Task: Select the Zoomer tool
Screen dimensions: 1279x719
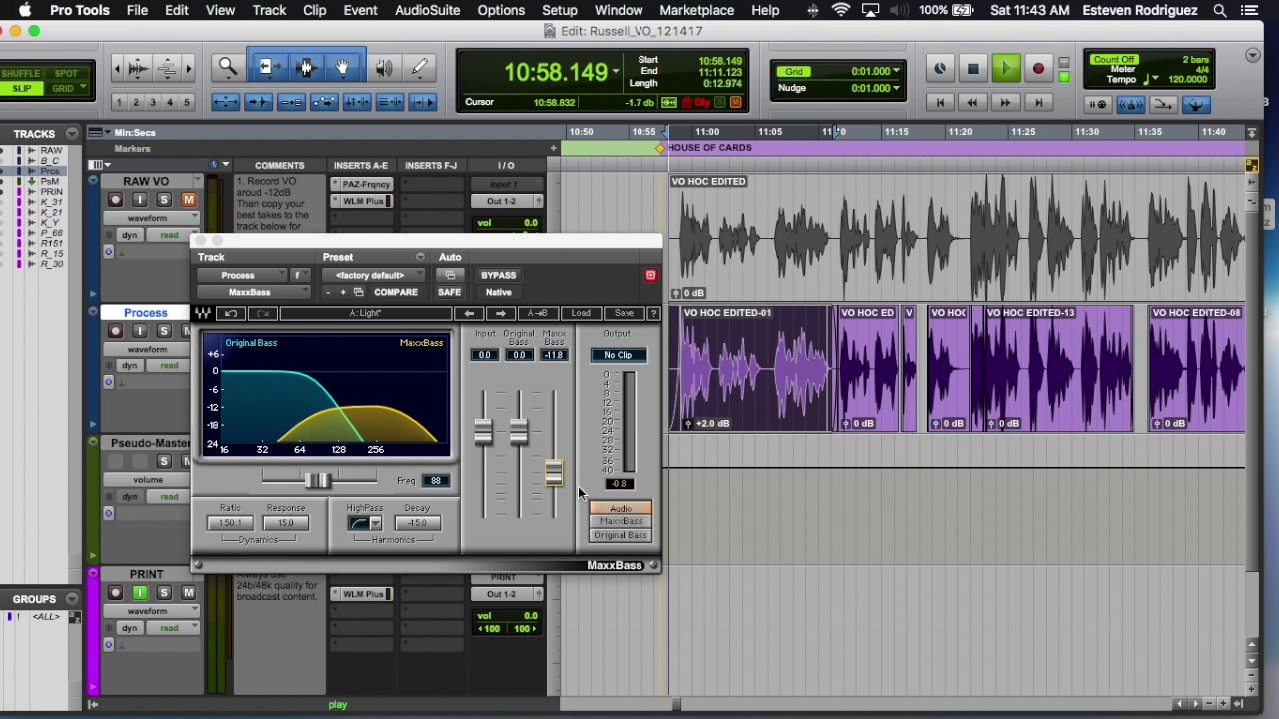Action: (x=228, y=68)
